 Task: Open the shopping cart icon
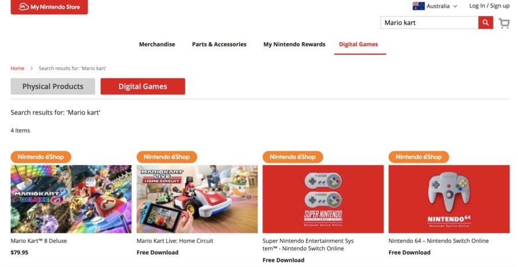coord(504,23)
